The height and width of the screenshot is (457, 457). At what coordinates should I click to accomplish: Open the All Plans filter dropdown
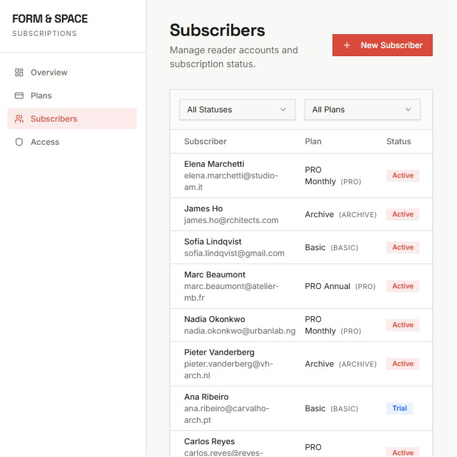coord(362,109)
